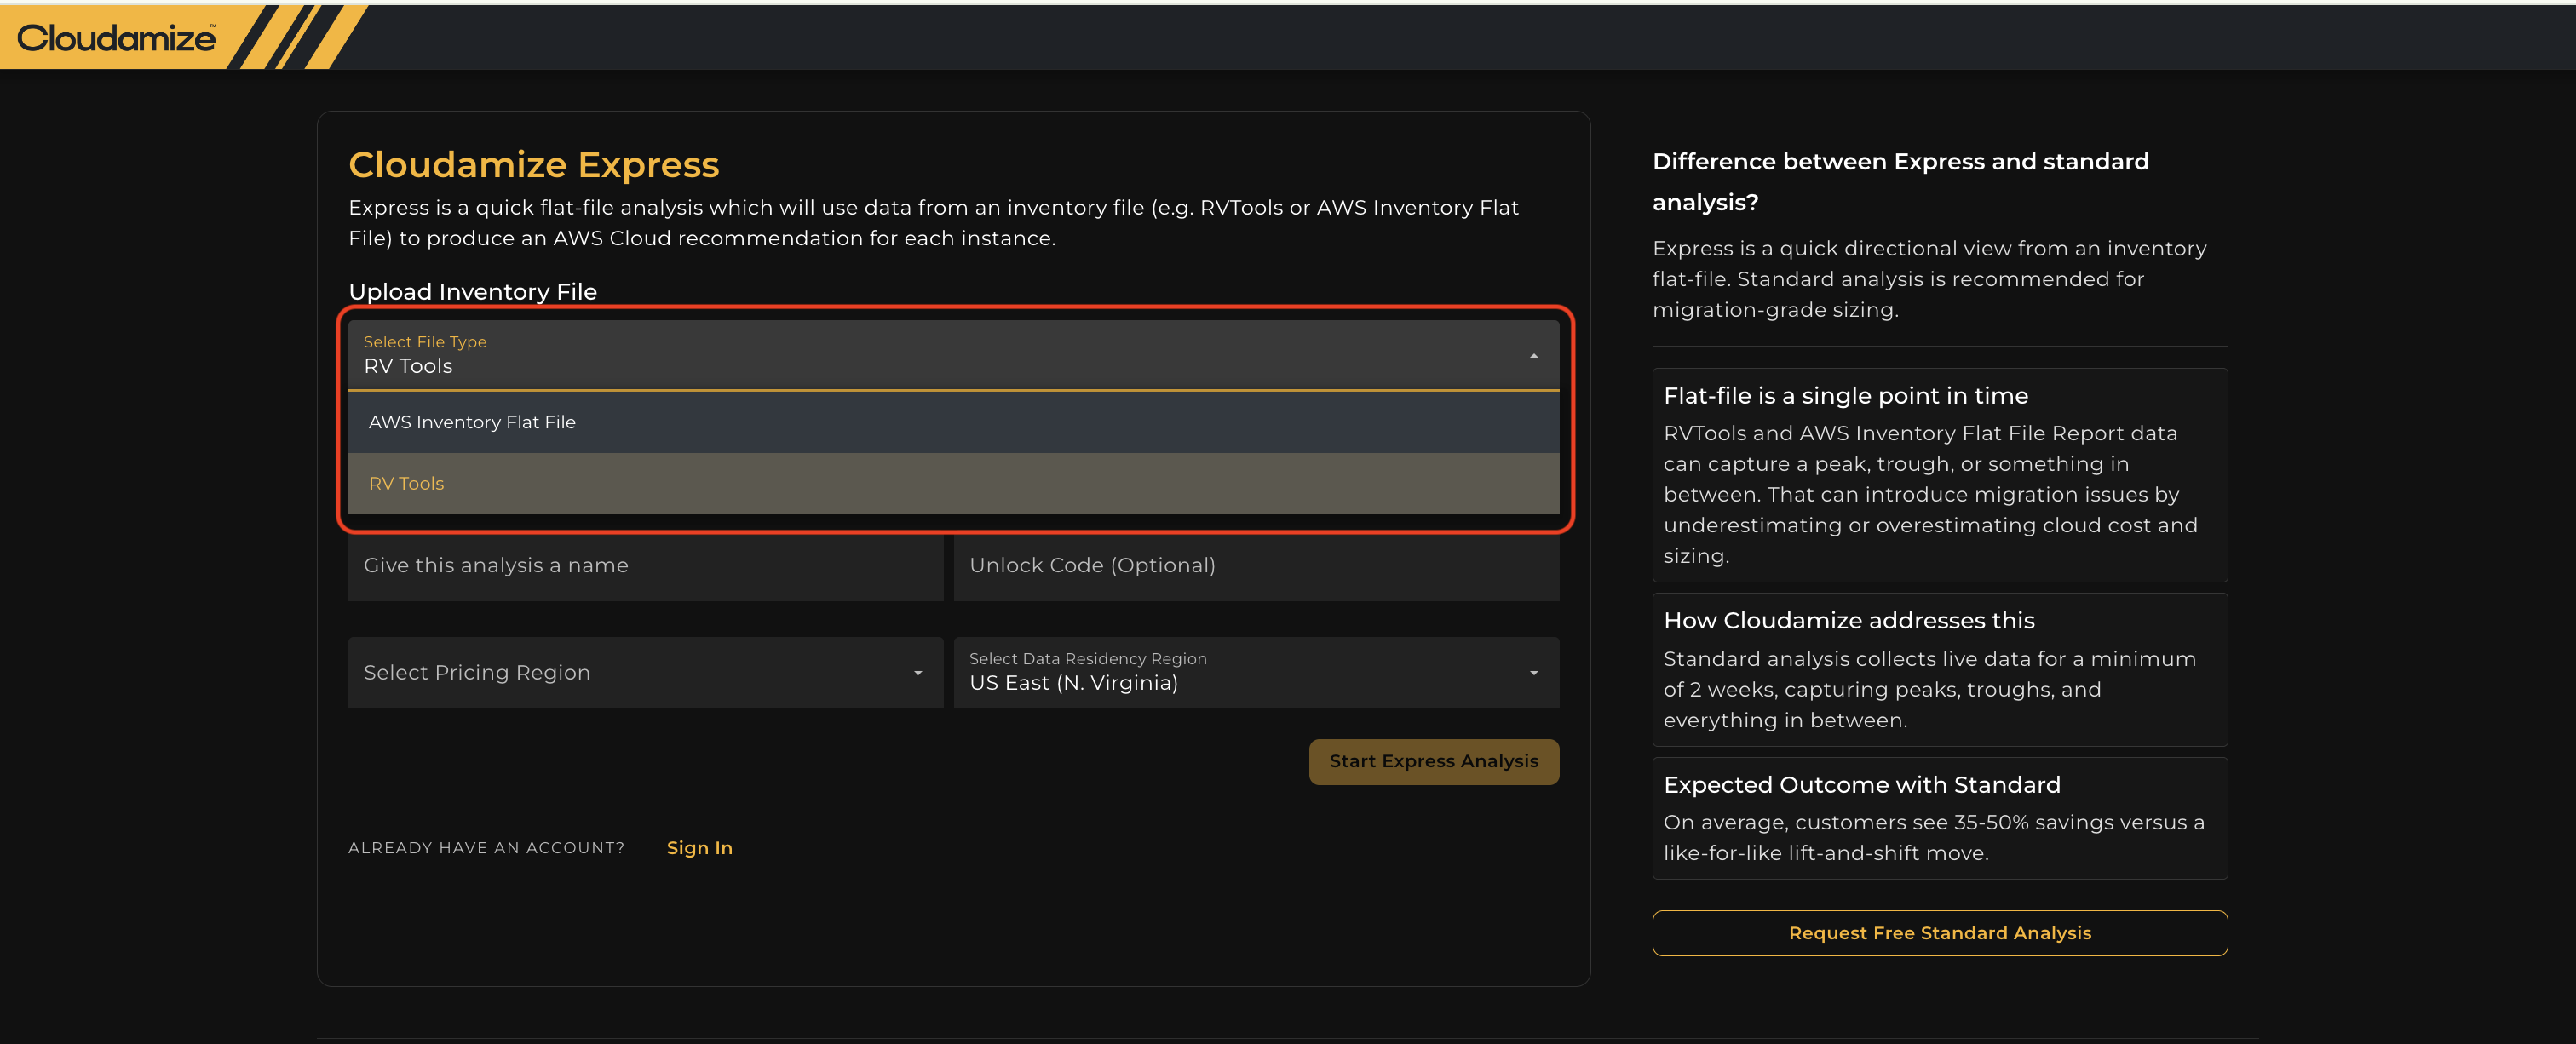2576x1044 pixels.
Task: Click the 'Difference between Express and standard analysis?' heading
Action: click(x=1900, y=182)
